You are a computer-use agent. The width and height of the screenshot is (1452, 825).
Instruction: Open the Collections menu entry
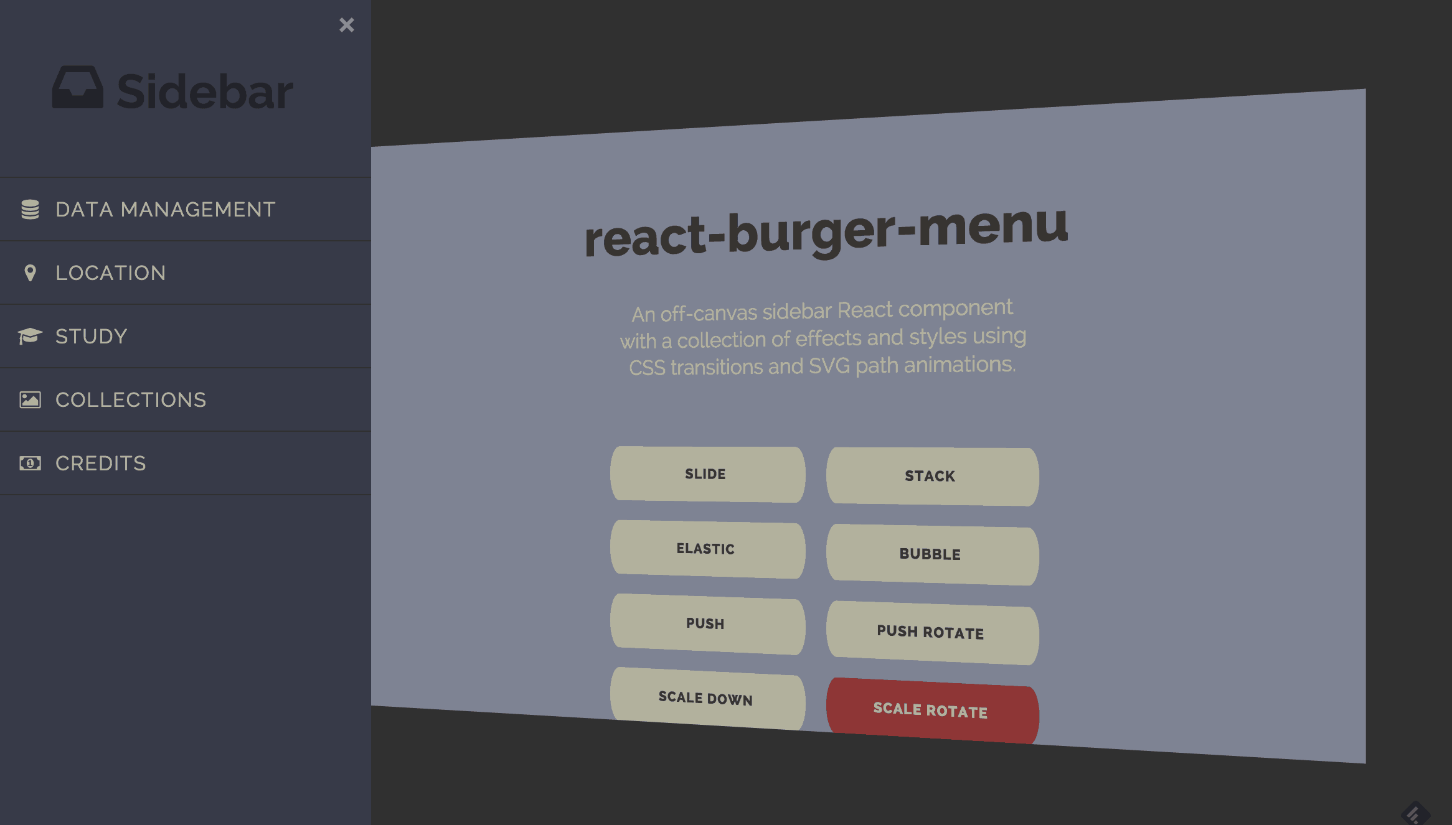click(186, 399)
